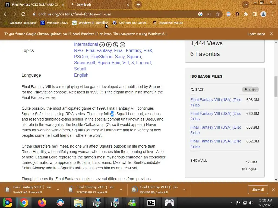Open Espectral McGee bookmark

click(168, 23)
